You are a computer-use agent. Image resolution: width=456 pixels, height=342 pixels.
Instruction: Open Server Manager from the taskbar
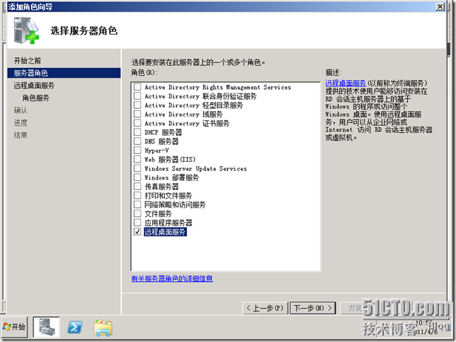click(x=46, y=327)
